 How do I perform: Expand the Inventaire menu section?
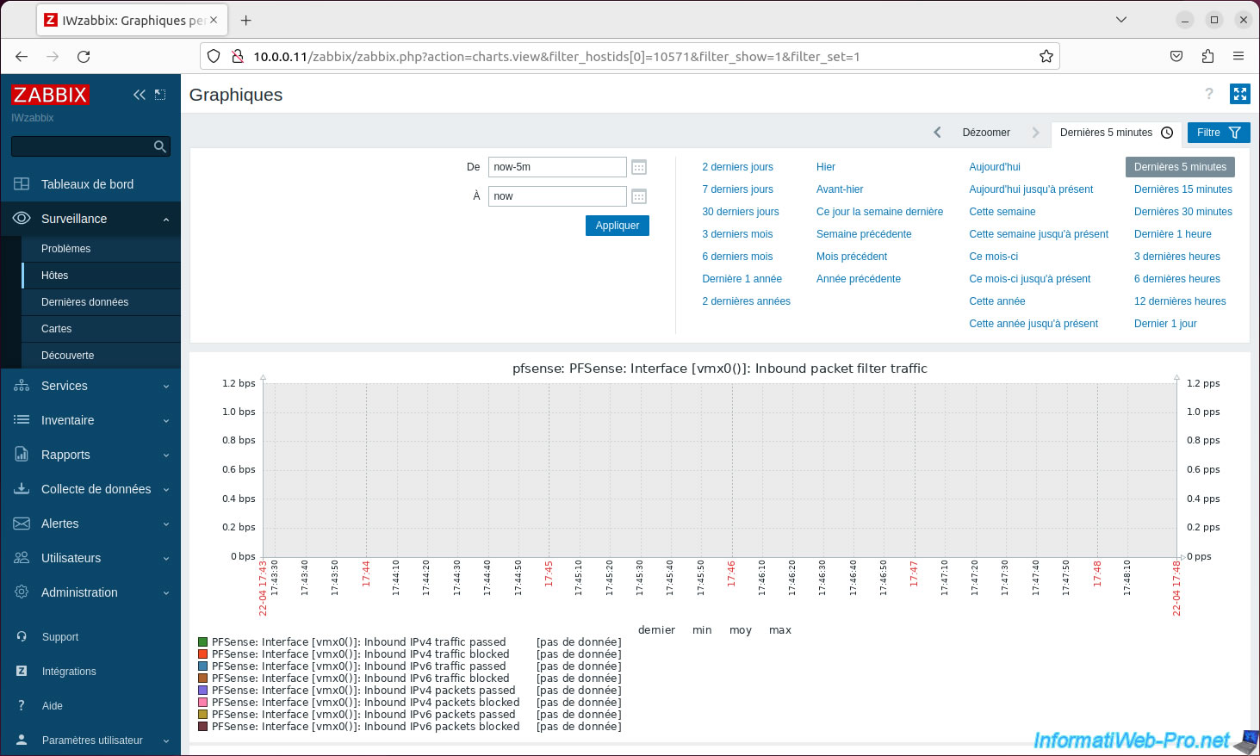pyautogui.click(x=91, y=420)
